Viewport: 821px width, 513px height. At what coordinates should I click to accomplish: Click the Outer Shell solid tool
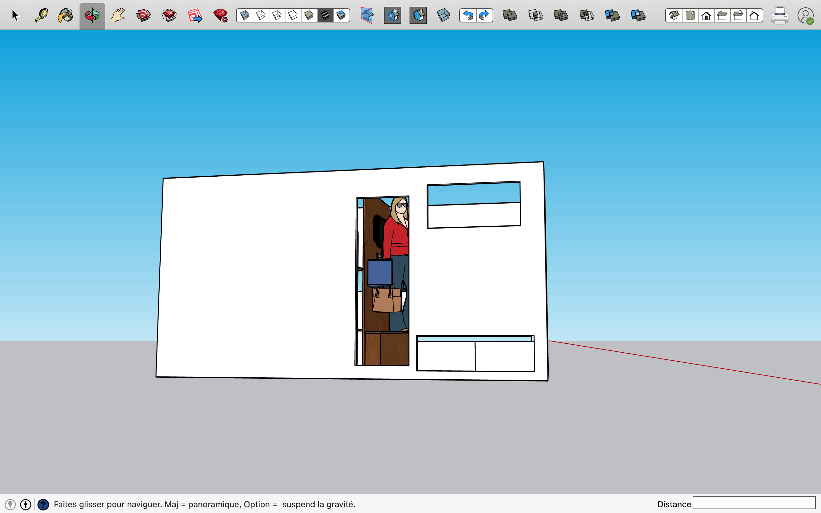click(x=510, y=15)
